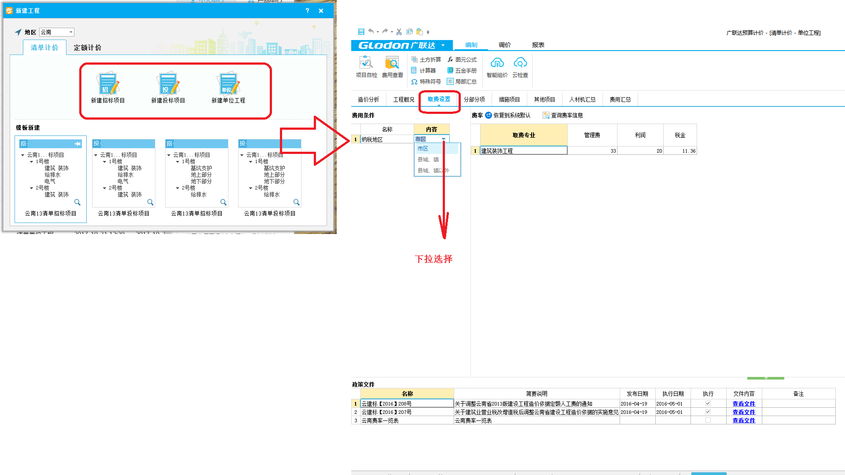Select 县城、镇 from the dropdown list

(437, 159)
